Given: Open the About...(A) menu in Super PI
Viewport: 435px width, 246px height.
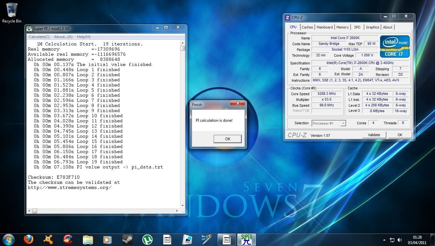Looking at the screenshot, I should point(63,37).
